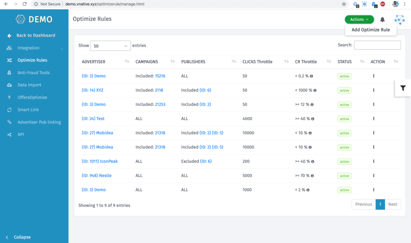The height and width of the screenshot is (243, 411).
Task: Click the network logo icon top right
Action: (399, 20)
